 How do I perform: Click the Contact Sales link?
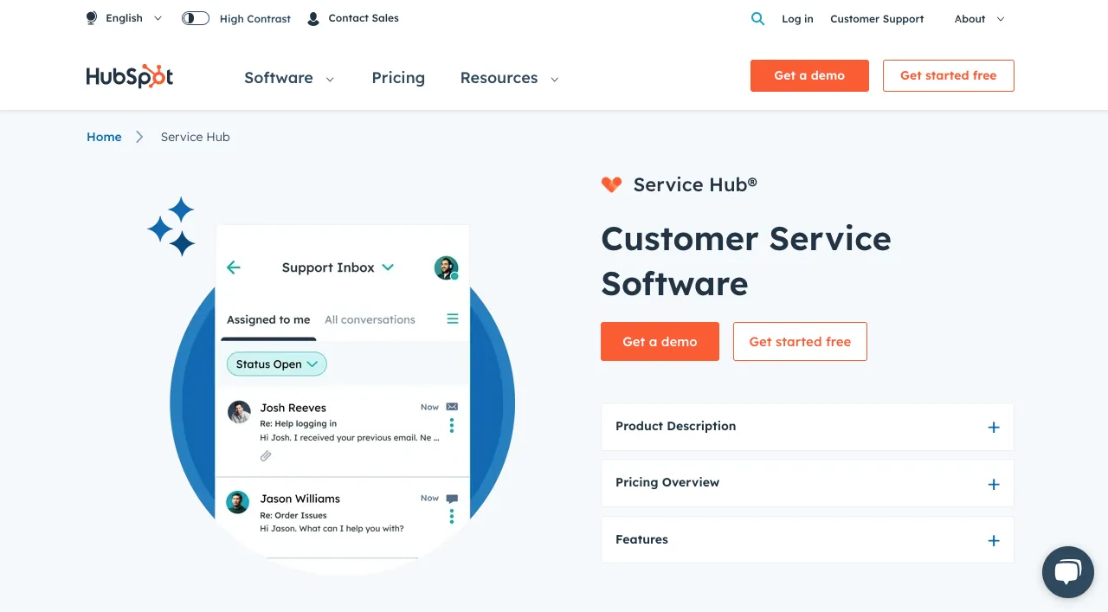click(364, 18)
